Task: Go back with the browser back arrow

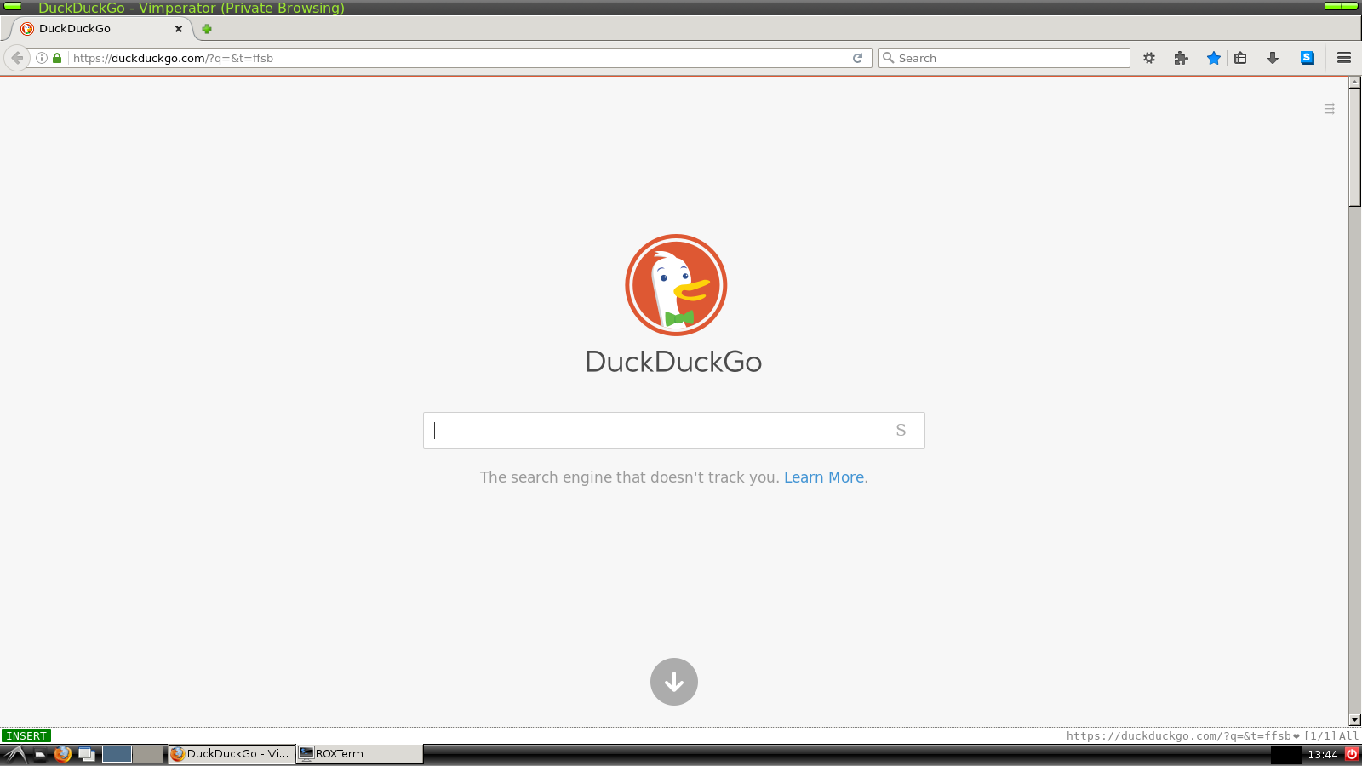Action: tap(17, 58)
